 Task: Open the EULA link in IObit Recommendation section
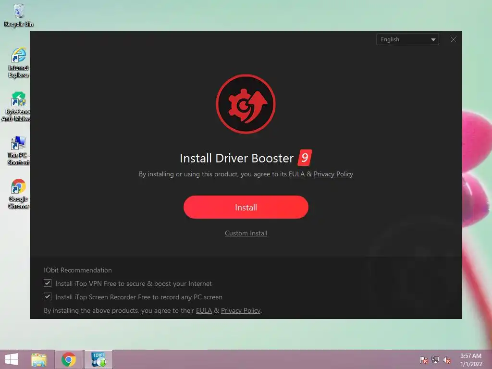click(204, 311)
